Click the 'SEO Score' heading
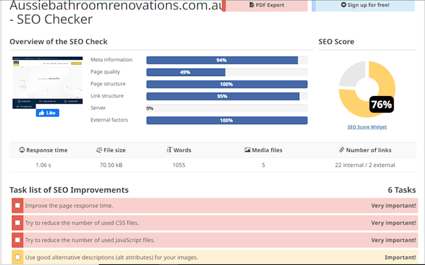Image resolution: width=425 pixels, height=265 pixels. 336,42
